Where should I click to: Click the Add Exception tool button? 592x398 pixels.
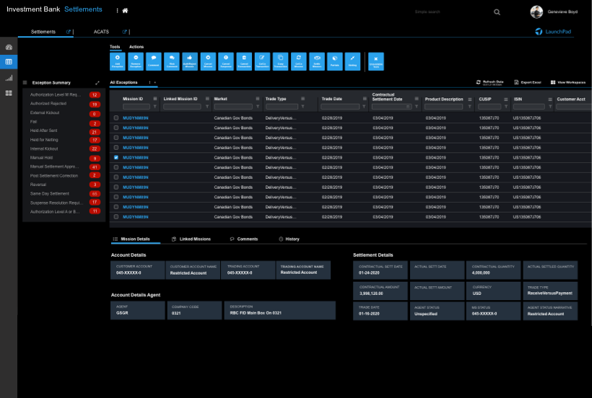117,61
